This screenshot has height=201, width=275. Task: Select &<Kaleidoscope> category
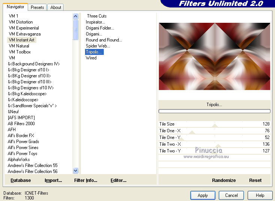tap(23, 99)
